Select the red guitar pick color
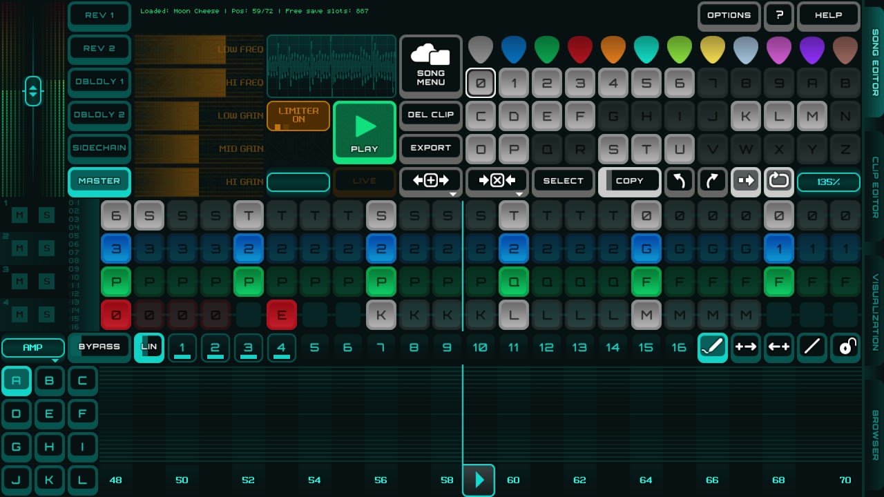Viewport: 884px width, 497px height. tap(580, 50)
